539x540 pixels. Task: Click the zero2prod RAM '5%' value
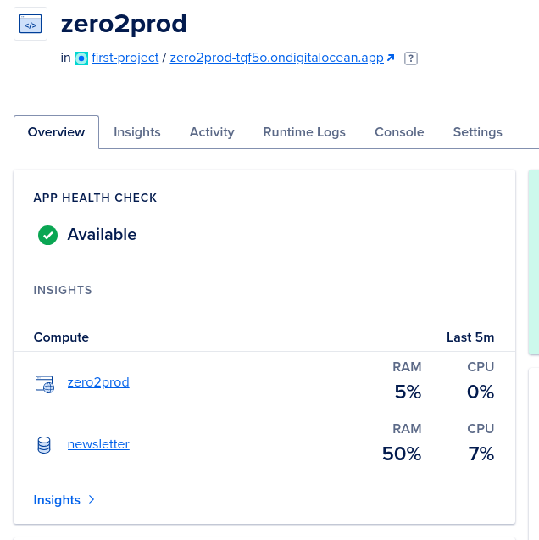pyautogui.click(x=408, y=392)
